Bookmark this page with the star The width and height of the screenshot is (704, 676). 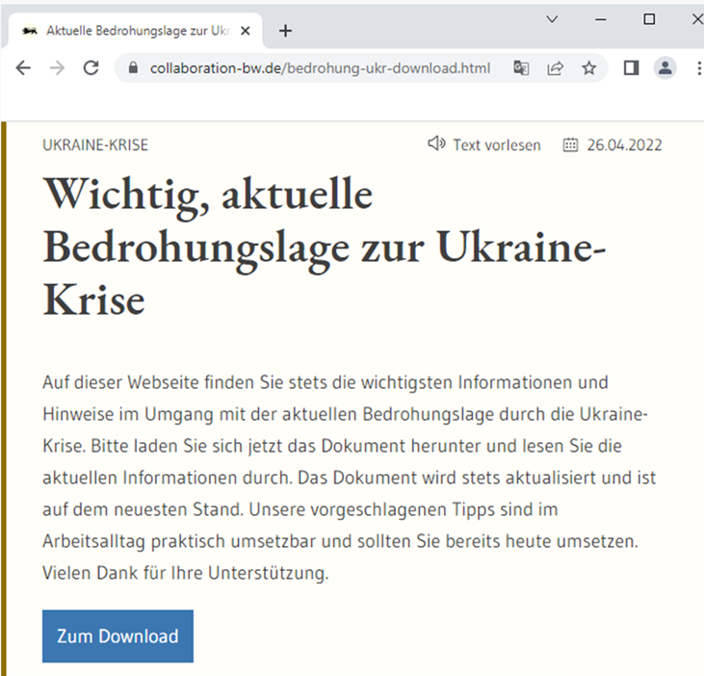[x=588, y=68]
